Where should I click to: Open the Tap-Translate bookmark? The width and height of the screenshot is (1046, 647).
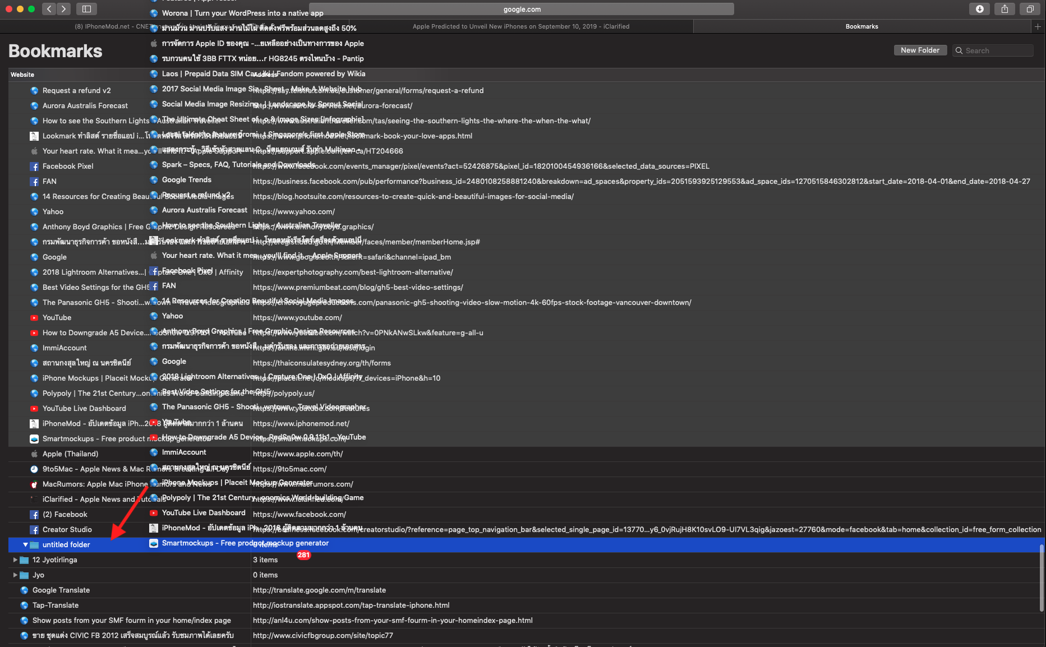pos(56,605)
